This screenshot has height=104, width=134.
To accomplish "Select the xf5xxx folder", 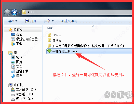I will click(55, 35).
